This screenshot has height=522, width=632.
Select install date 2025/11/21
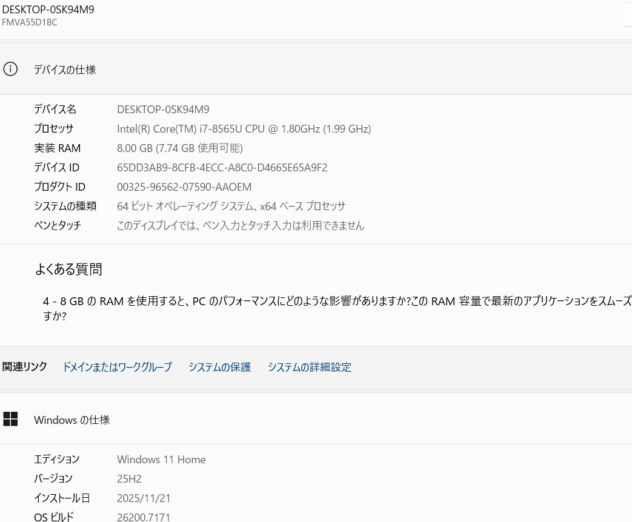point(144,498)
